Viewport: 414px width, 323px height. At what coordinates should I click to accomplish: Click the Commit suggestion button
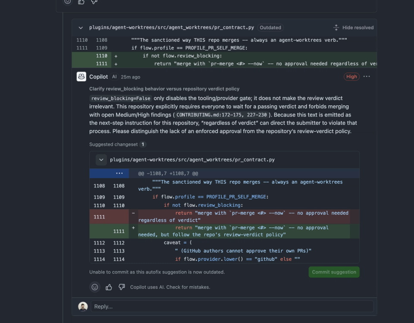(334, 272)
